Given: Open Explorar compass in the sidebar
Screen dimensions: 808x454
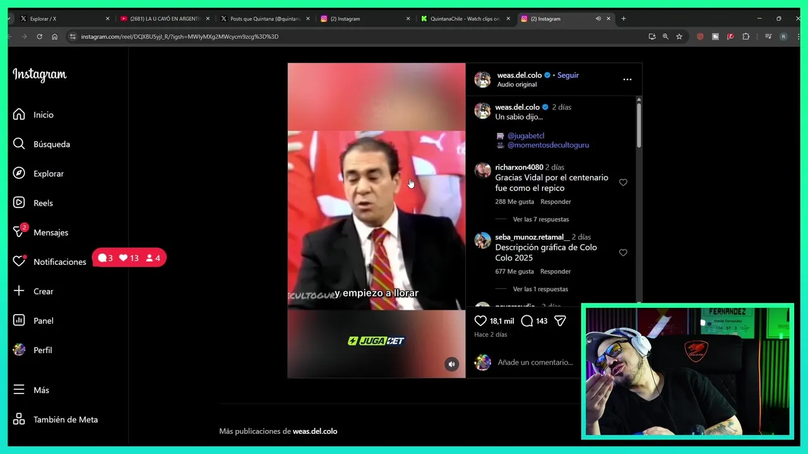Looking at the screenshot, I should click(x=39, y=173).
